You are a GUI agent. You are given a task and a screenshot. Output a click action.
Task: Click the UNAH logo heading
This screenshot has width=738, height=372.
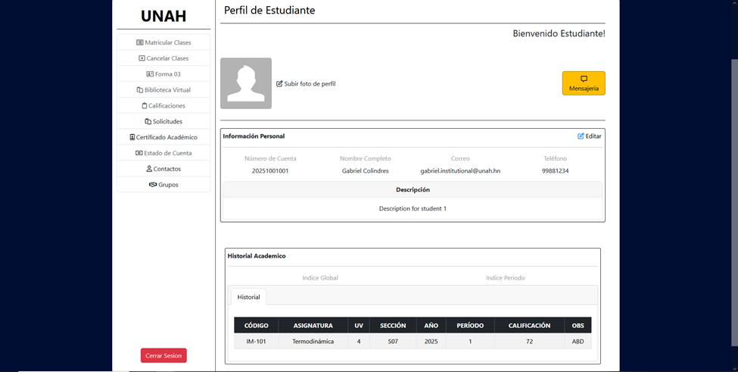coord(163,16)
